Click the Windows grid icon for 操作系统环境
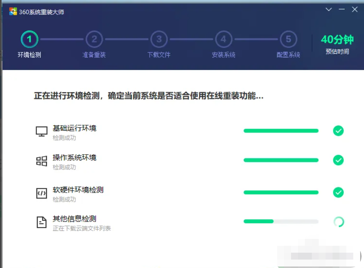 point(41,161)
